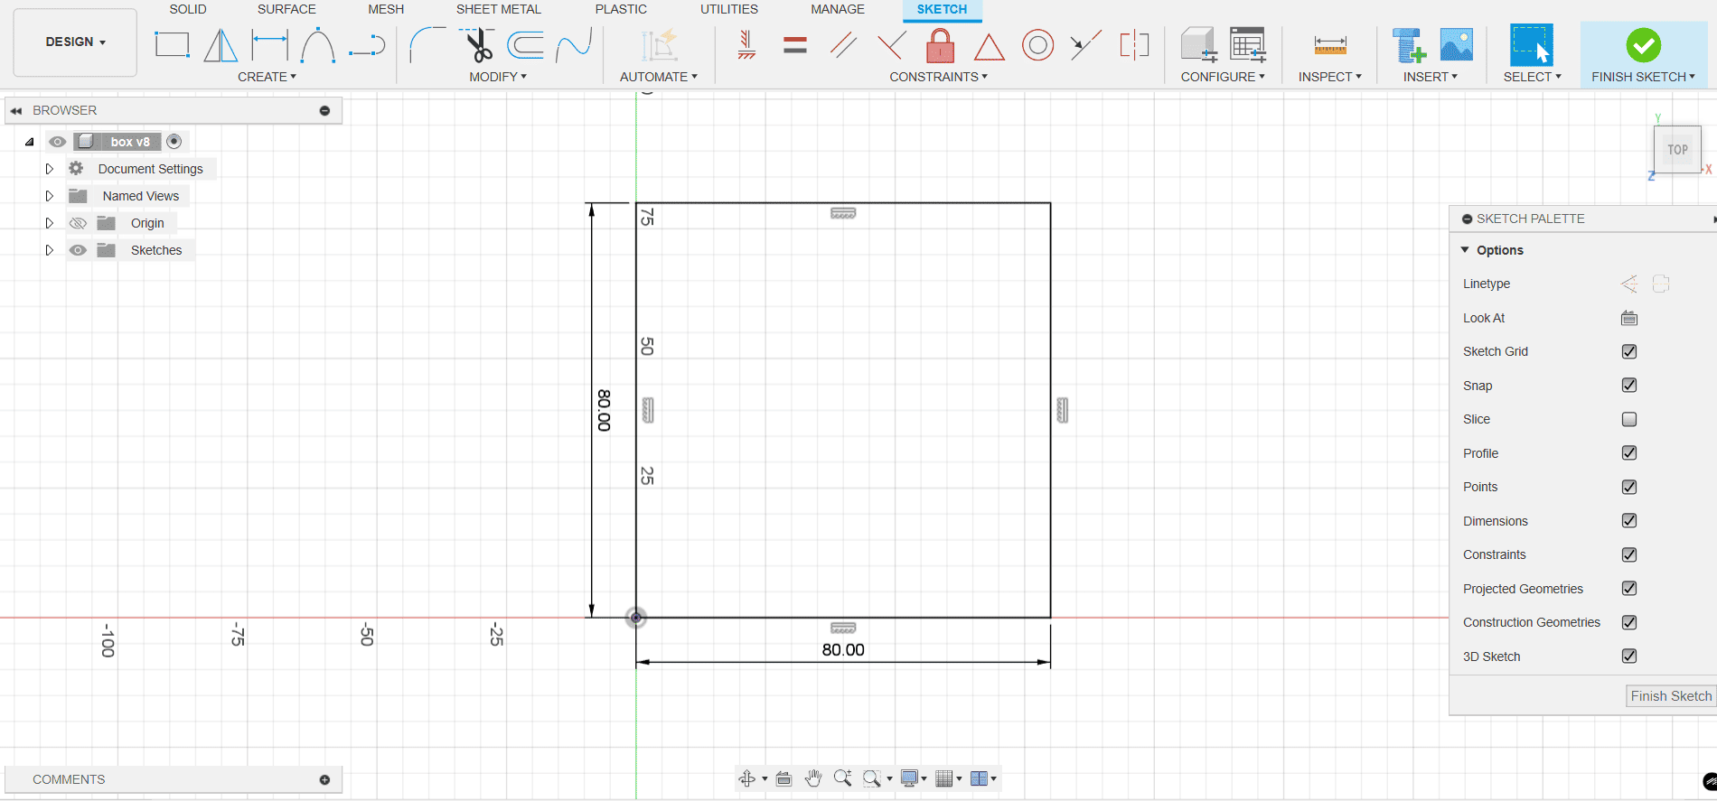Collapse the Options section in palette

point(1465,250)
